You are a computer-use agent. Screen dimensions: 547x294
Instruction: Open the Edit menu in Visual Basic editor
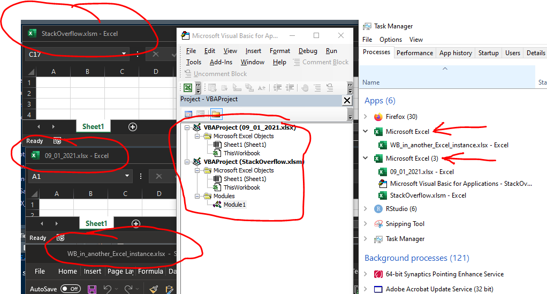click(x=210, y=51)
